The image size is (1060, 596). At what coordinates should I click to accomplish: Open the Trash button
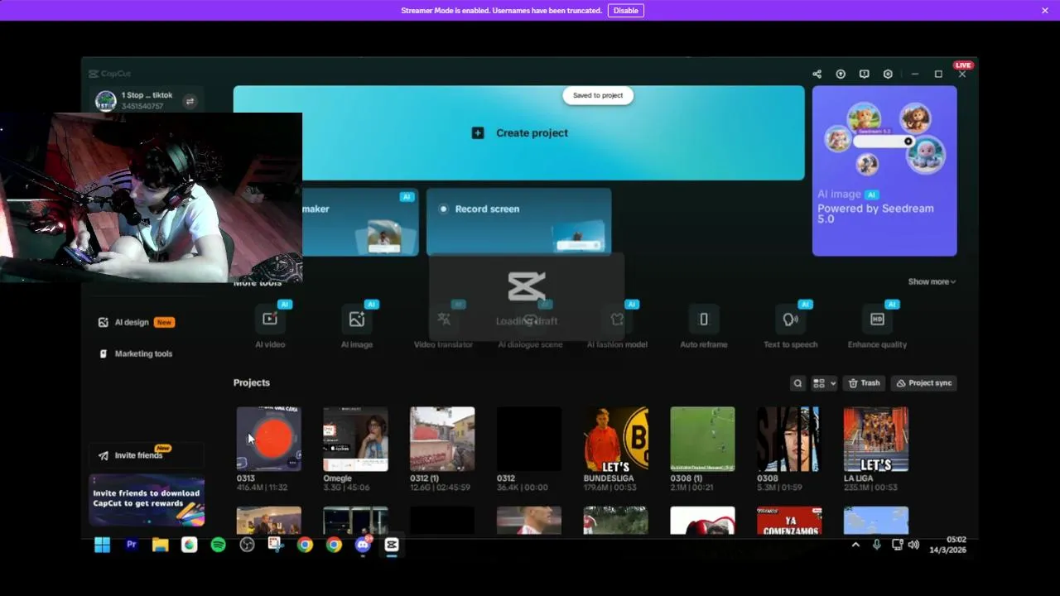pos(864,383)
